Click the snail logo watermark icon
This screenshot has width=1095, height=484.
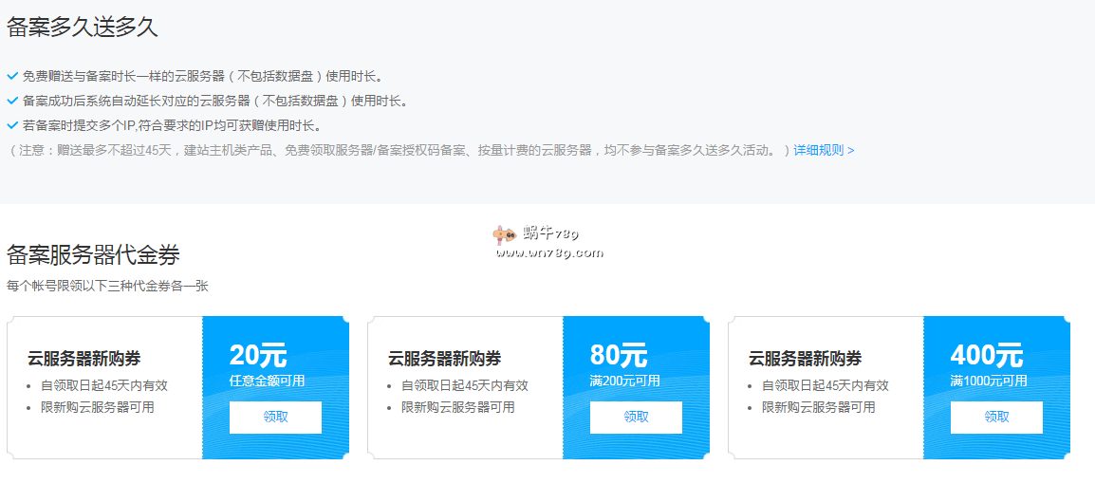(504, 234)
